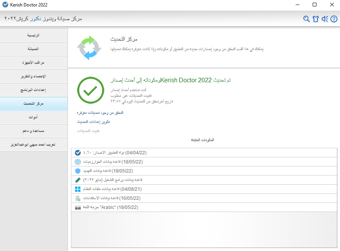340x251 pixels.
Task: Open the أدوات sidebar tab
Action: coord(34,117)
